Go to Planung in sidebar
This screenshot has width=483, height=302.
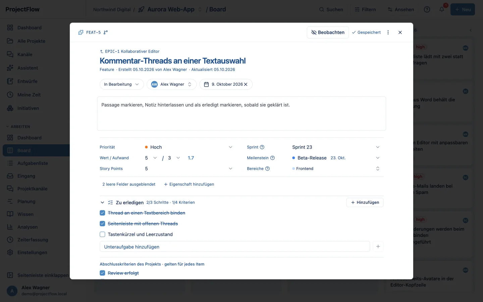pos(26,201)
